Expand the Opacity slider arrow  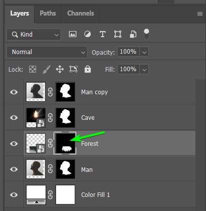144,52
